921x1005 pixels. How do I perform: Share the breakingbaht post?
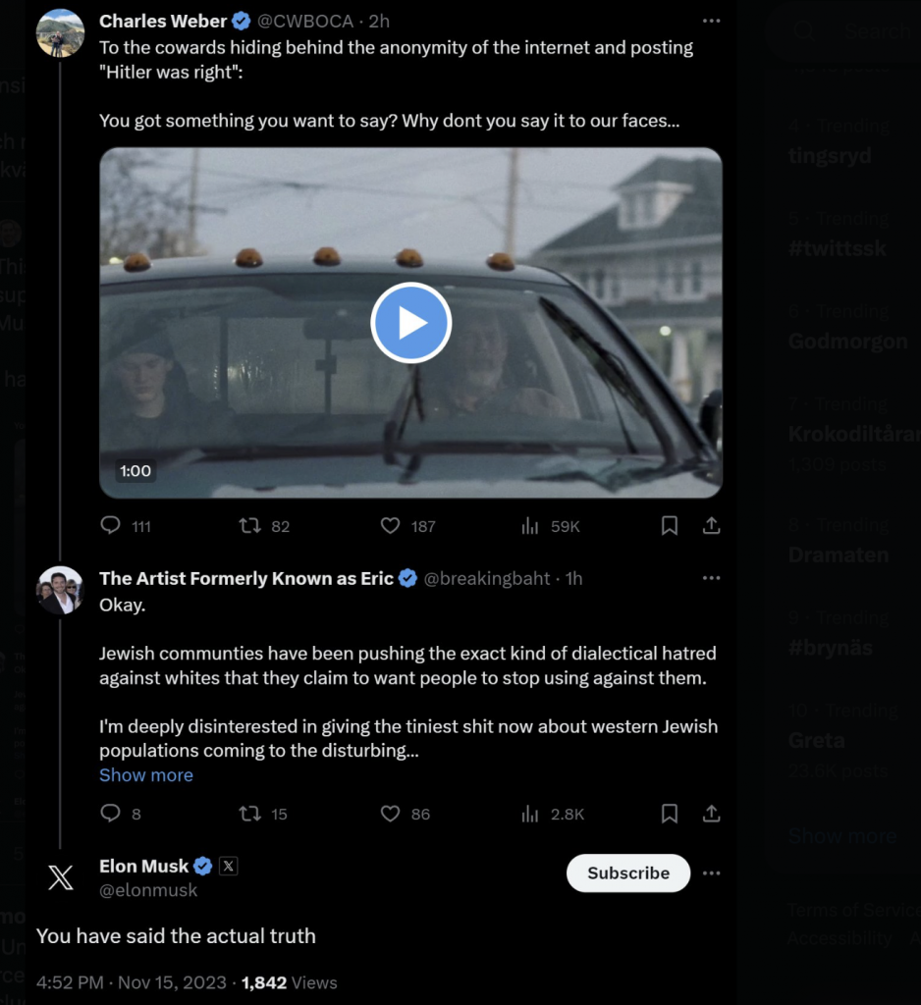click(x=712, y=814)
